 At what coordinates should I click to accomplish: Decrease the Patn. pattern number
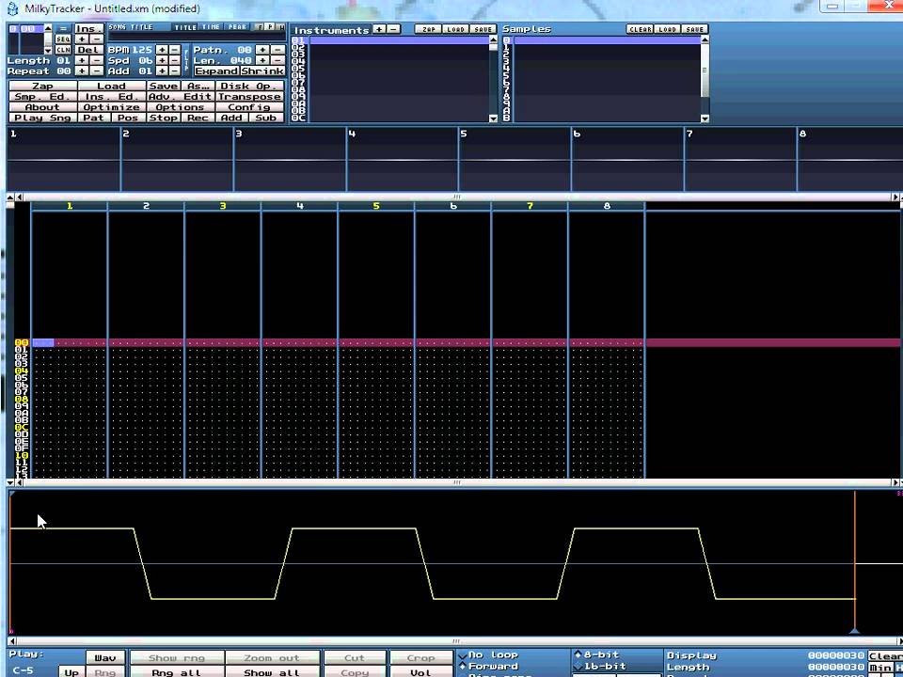277,50
